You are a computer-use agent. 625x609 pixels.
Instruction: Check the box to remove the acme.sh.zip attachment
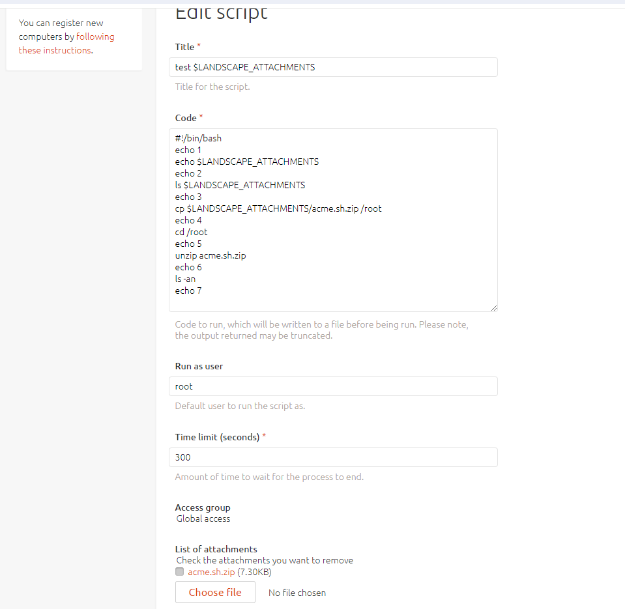tap(180, 572)
